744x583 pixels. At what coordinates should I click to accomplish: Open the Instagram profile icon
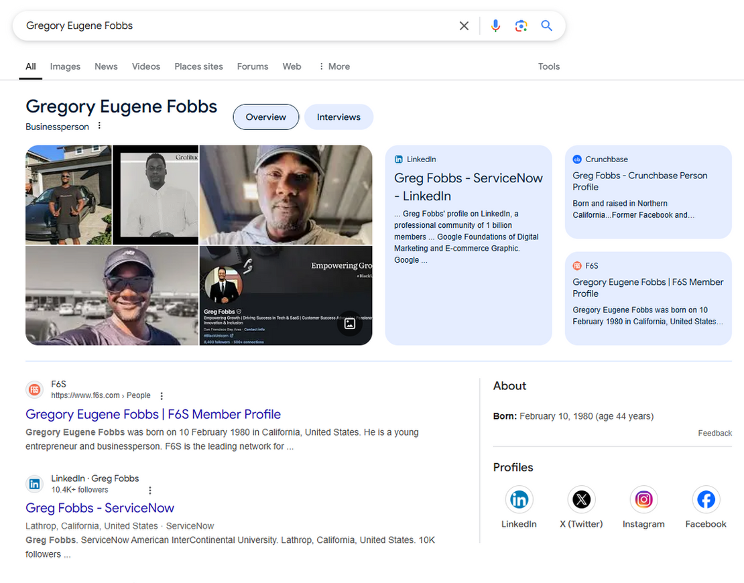(643, 499)
